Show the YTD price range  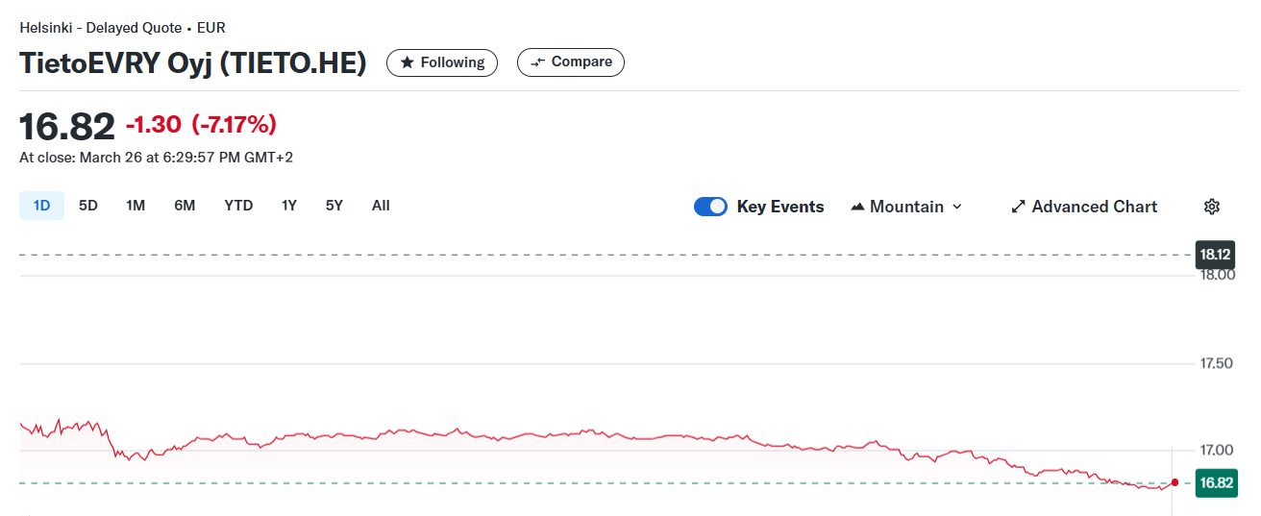click(x=238, y=206)
